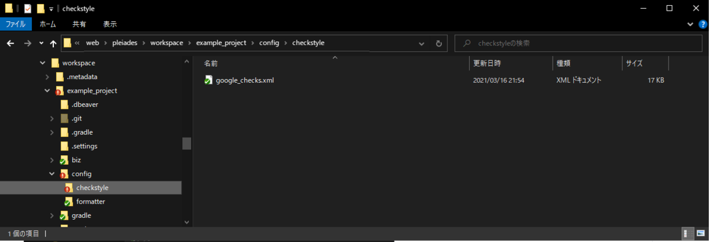The image size is (710, 242).
Task: Select the config folder in tree
Action: 82,174
